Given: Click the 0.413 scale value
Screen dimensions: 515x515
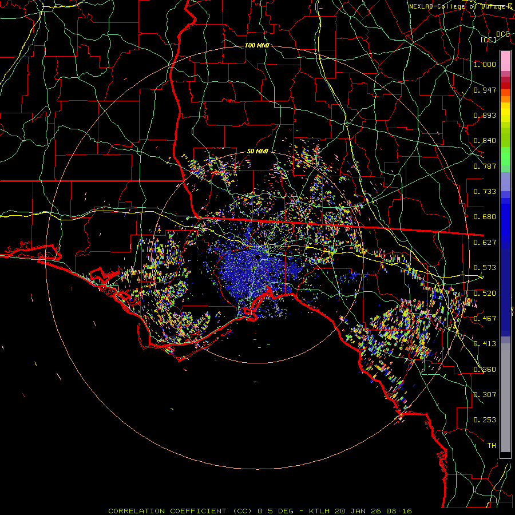Looking at the screenshot, I should (x=485, y=344).
